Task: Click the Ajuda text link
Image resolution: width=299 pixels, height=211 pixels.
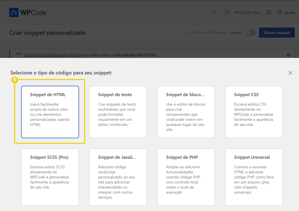Action: [x=289, y=13]
